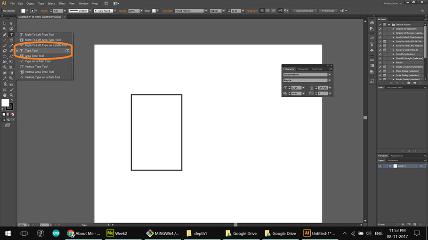428x240 pixels.
Task: Select the Pen tool
Action: pos(5,34)
